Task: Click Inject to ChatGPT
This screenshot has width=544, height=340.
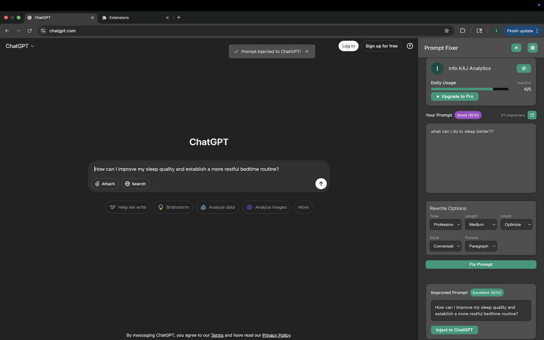Action: (454, 330)
